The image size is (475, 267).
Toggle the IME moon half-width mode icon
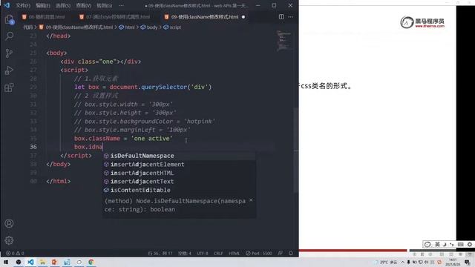click(x=445, y=244)
